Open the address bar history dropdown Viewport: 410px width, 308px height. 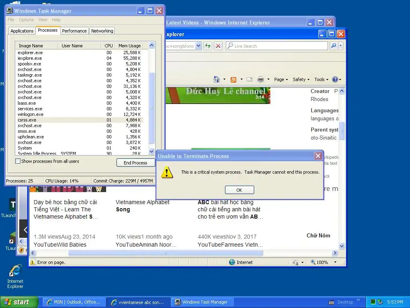click(199, 46)
